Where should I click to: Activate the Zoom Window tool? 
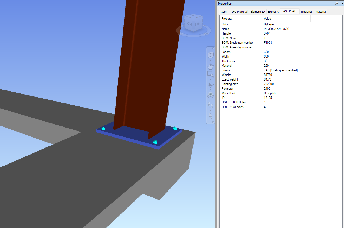[x=210, y=74]
